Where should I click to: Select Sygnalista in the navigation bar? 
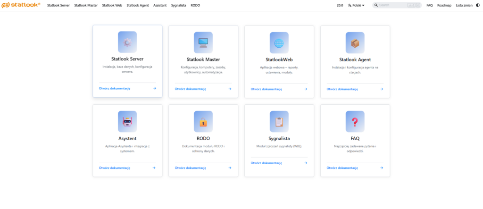pyautogui.click(x=179, y=5)
